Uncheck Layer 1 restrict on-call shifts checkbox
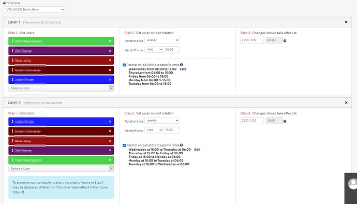 point(124,65)
